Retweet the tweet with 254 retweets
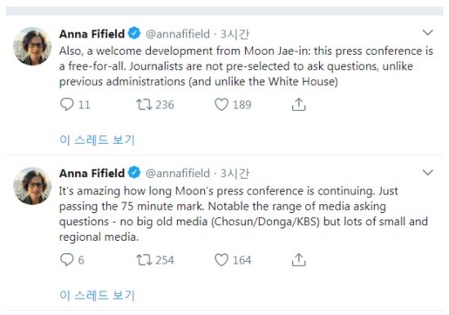This screenshot has width=449, height=315. [144, 260]
